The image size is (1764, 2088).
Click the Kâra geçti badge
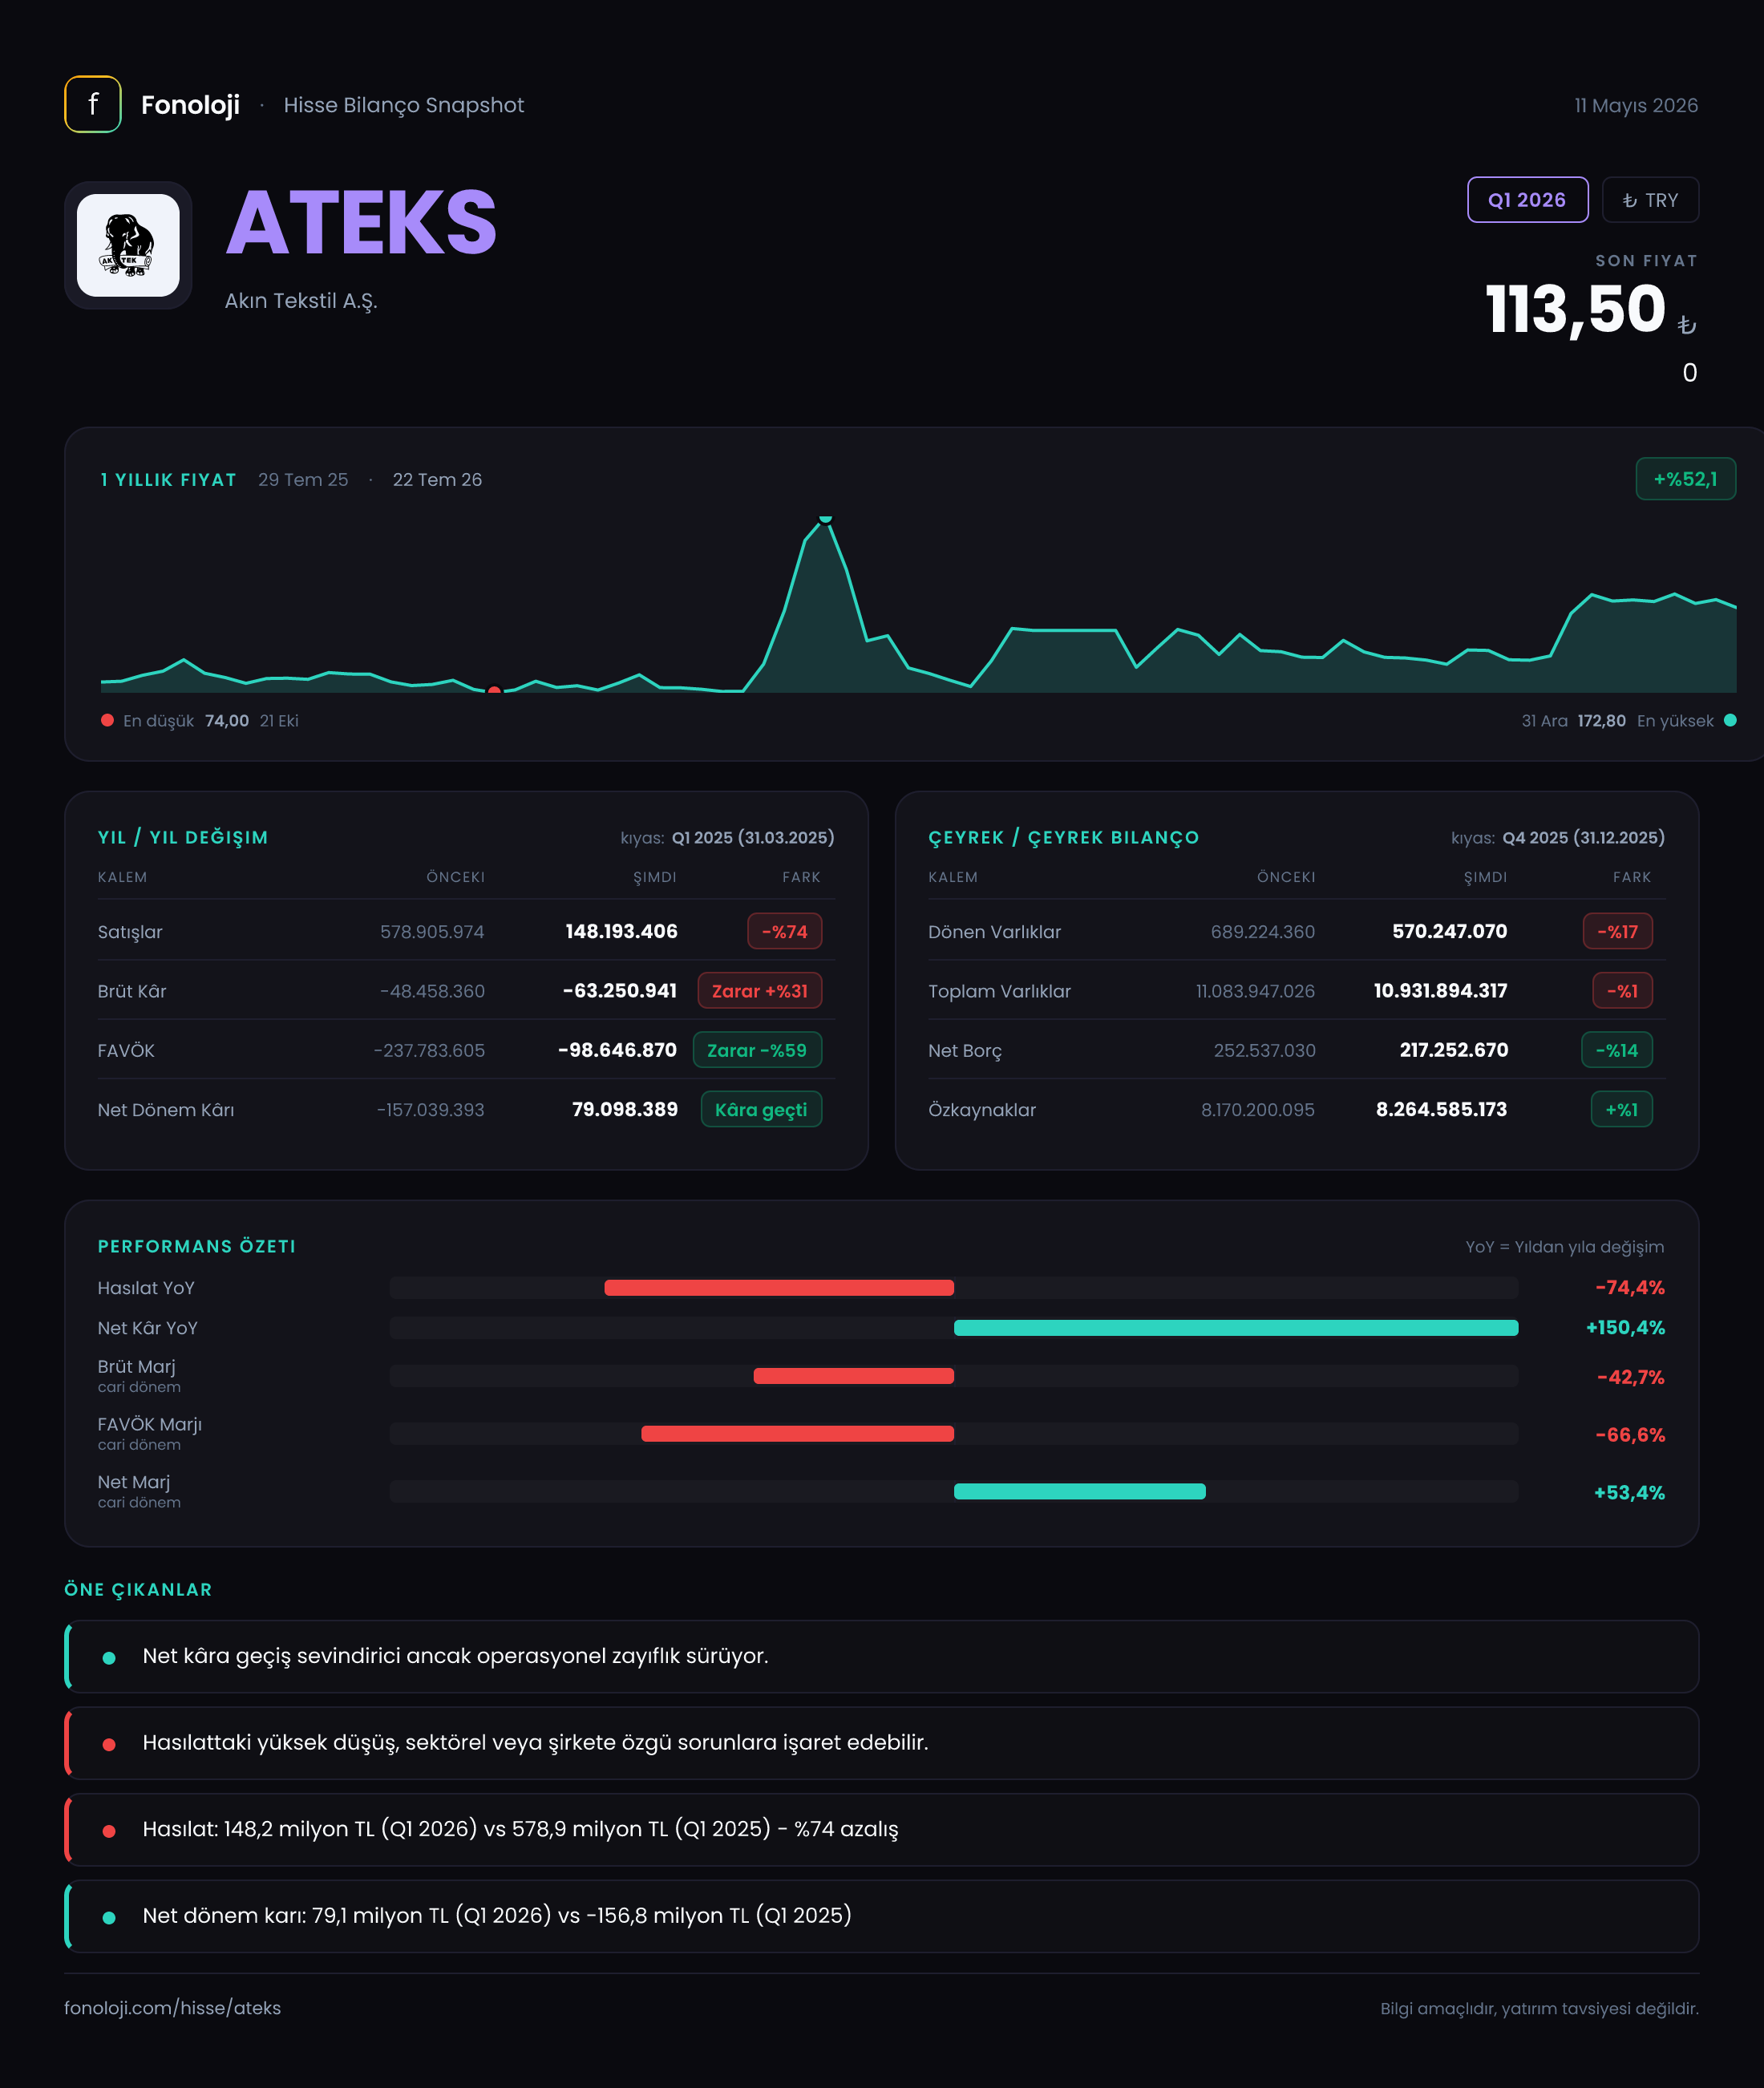(761, 1110)
